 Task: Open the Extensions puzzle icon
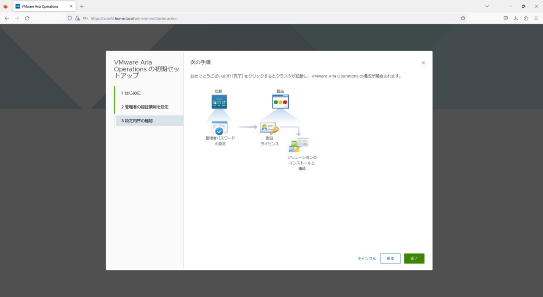click(x=526, y=18)
